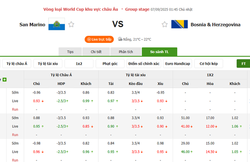Select the 1x2 odds filter
The height and width of the screenshot is (162, 250).
coord(79,64)
